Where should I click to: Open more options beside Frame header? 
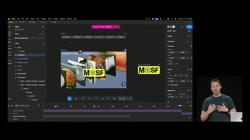(191, 36)
